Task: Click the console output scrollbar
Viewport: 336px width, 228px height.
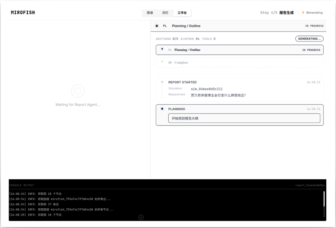Action: pos(324,200)
